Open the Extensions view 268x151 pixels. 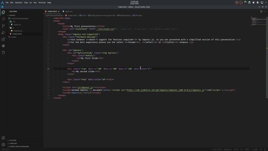(3, 39)
